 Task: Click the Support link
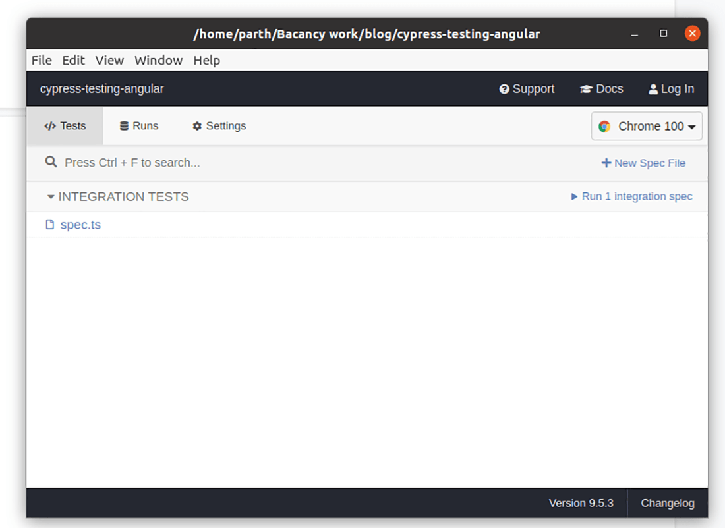527,89
